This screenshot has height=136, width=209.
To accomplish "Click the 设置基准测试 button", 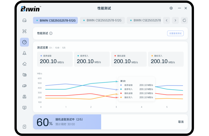I will [175, 33].
